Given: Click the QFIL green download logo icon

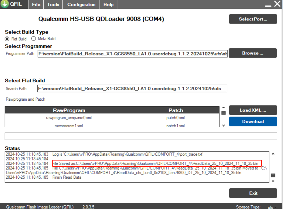Looking at the screenshot, I should coord(5,4).
